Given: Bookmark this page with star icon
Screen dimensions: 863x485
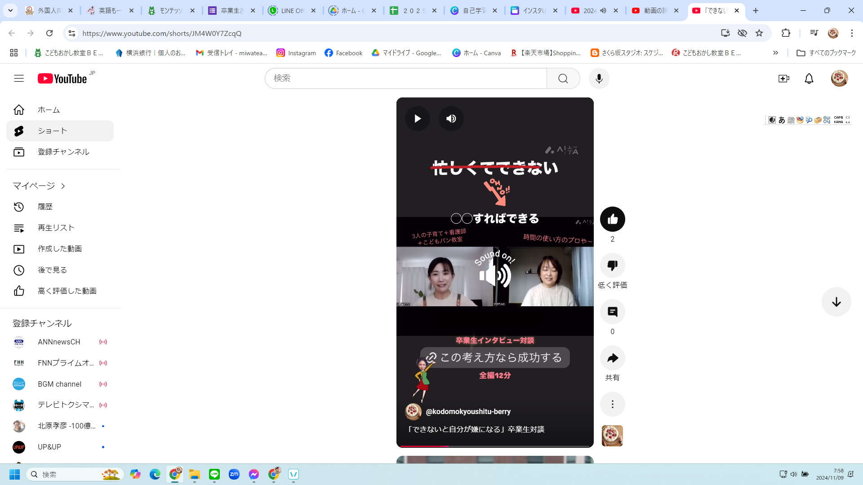Looking at the screenshot, I should coord(759,33).
